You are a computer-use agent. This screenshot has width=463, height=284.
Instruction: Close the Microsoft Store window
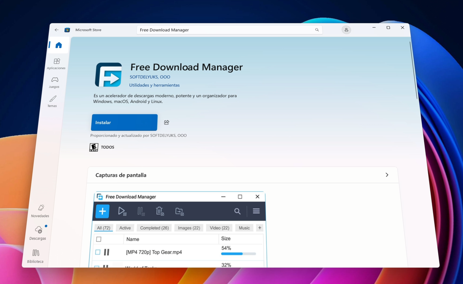[x=402, y=28]
